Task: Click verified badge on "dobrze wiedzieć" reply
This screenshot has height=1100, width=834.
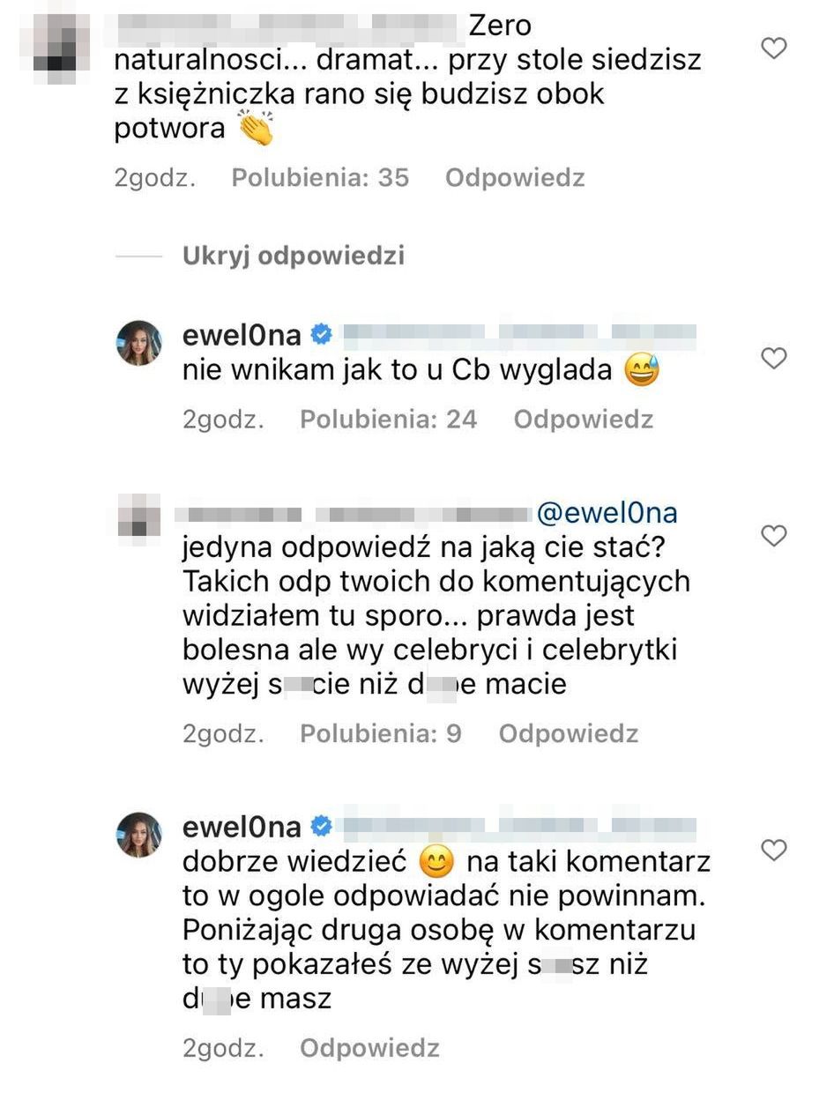Action: [321, 827]
